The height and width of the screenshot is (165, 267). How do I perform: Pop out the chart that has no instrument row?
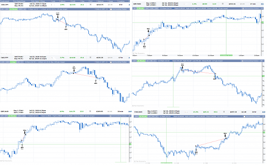(262, 61)
